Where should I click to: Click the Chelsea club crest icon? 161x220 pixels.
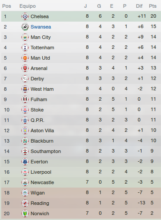point(25,16)
